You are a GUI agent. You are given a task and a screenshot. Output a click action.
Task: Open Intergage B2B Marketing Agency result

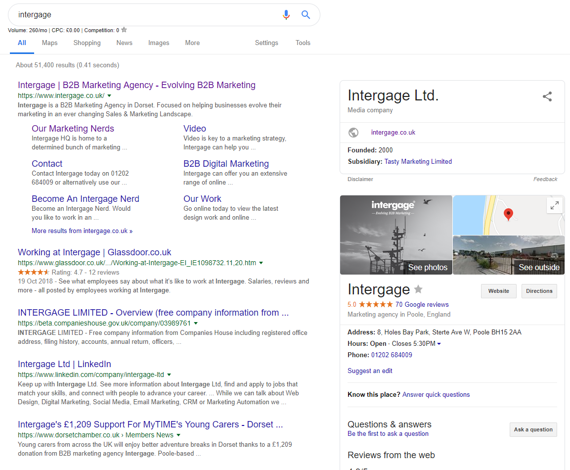(x=136, y=85)
